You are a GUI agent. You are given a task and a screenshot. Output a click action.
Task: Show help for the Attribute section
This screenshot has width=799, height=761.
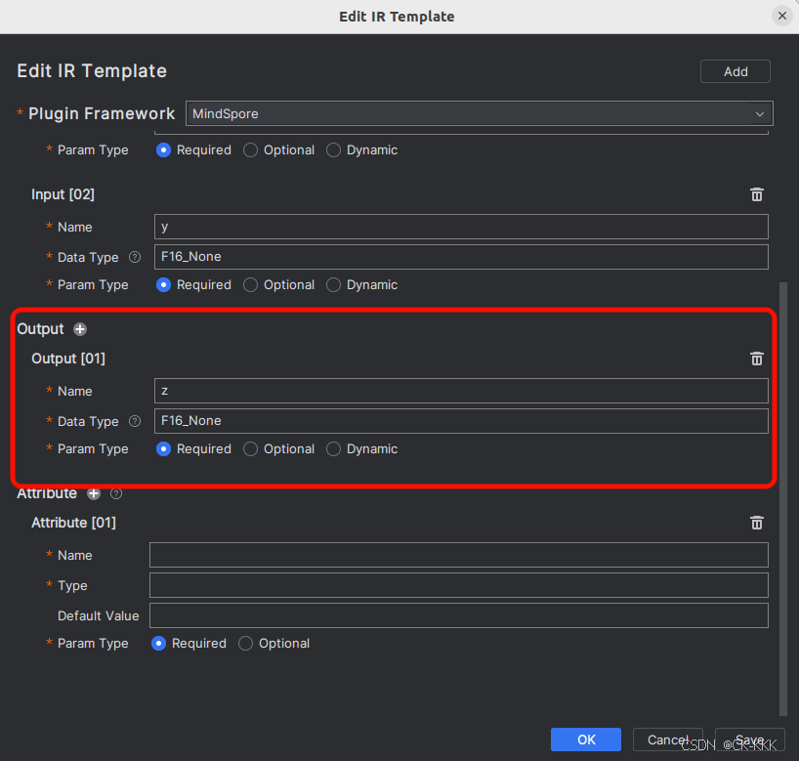(116, 493)
